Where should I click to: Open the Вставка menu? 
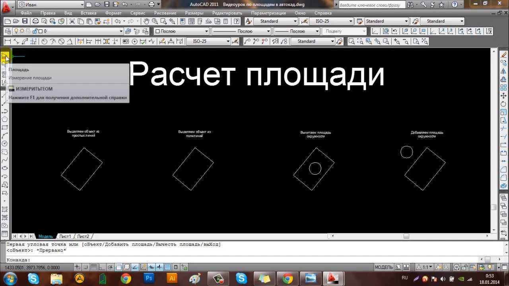pos(88,13)
